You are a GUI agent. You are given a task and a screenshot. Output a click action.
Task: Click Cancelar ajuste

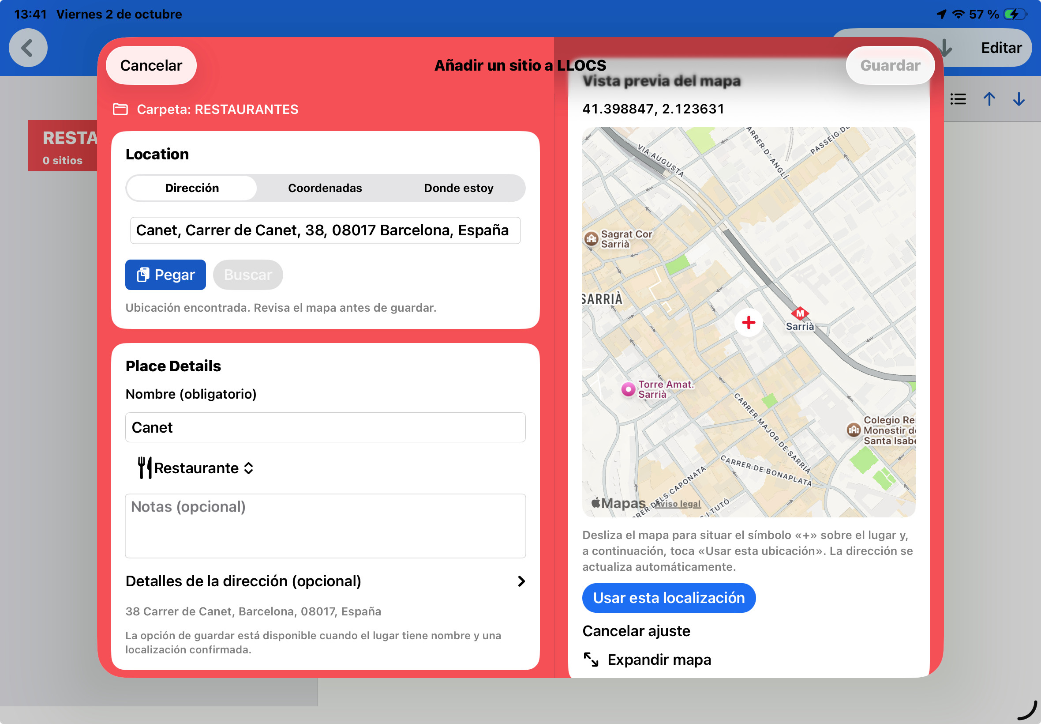(636, 631)
